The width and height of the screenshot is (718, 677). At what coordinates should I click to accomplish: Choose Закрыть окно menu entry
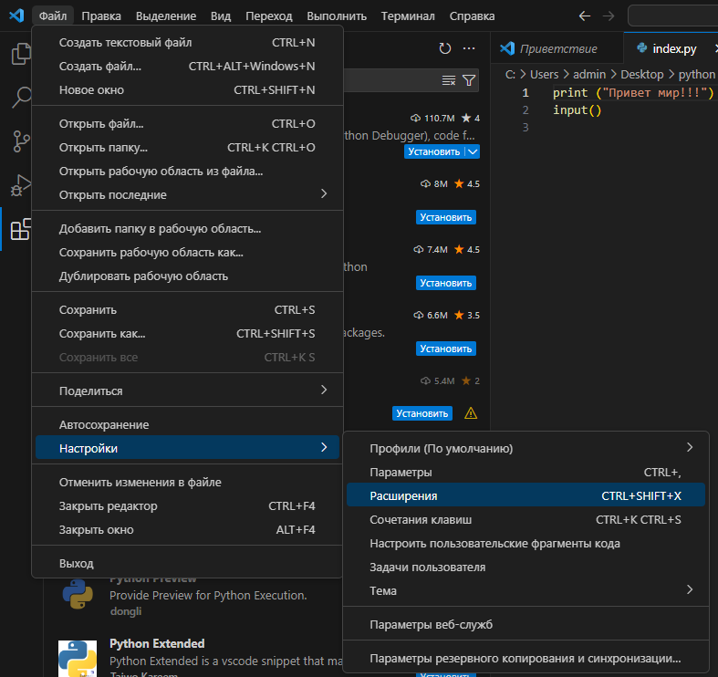point(187,530)
